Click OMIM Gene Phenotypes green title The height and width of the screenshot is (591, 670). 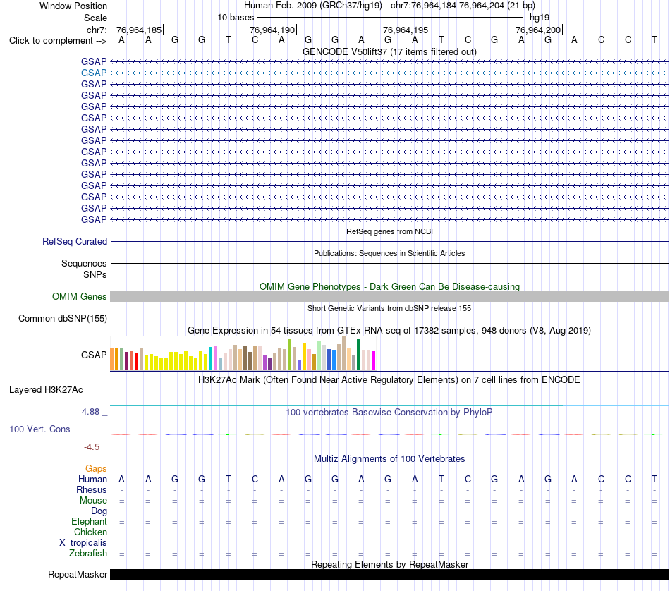pyautogui.click(x=389, y=287)
